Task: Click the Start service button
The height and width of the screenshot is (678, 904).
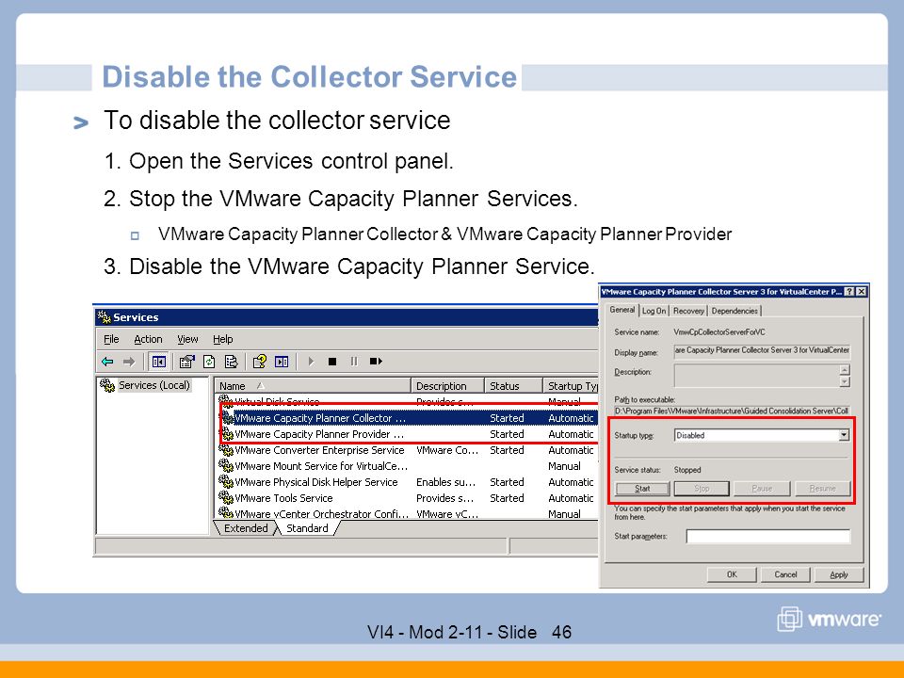Action: point(642,489)
